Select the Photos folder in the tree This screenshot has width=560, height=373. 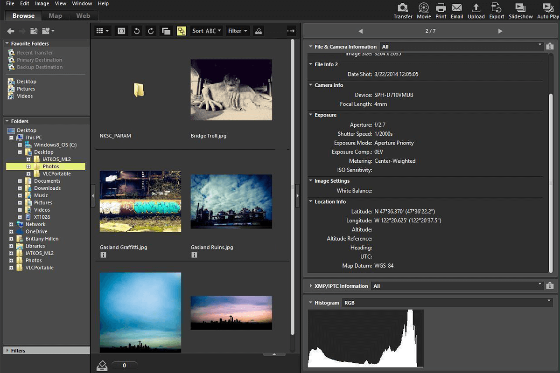pos(49,166)
